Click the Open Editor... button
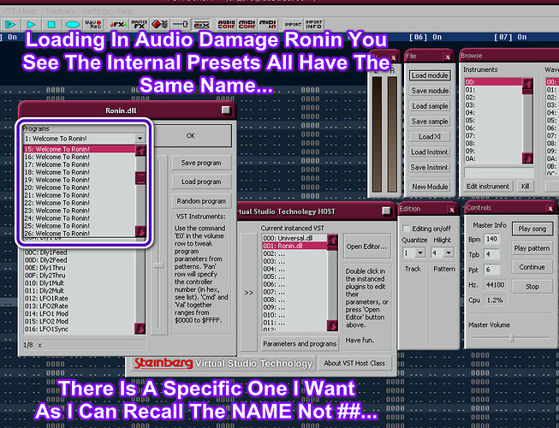The width and height of the screenshot is (559, 428). 367,247
